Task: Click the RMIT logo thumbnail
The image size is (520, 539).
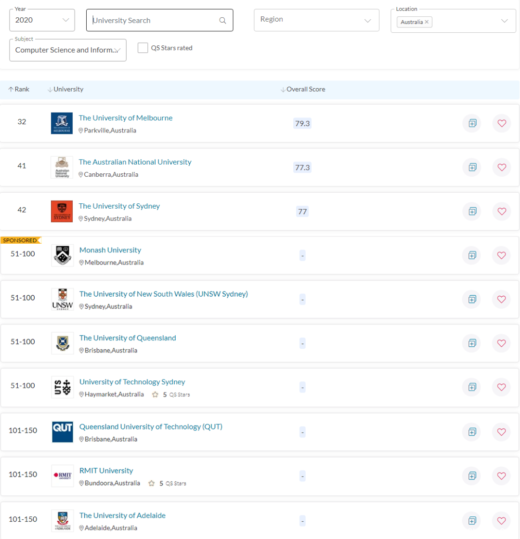Action: point(63,476)
